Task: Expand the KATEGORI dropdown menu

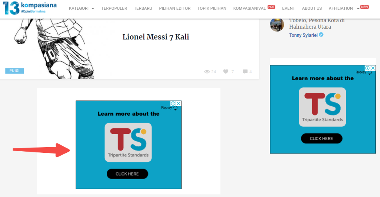Action: (81, 8)
